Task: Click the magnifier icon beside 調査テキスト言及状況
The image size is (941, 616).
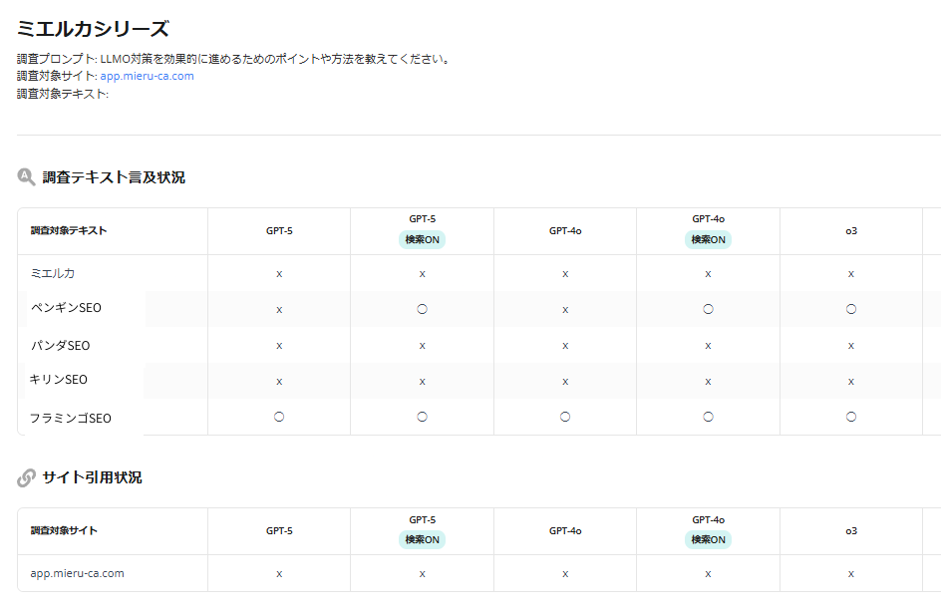Action: [27, 177]
